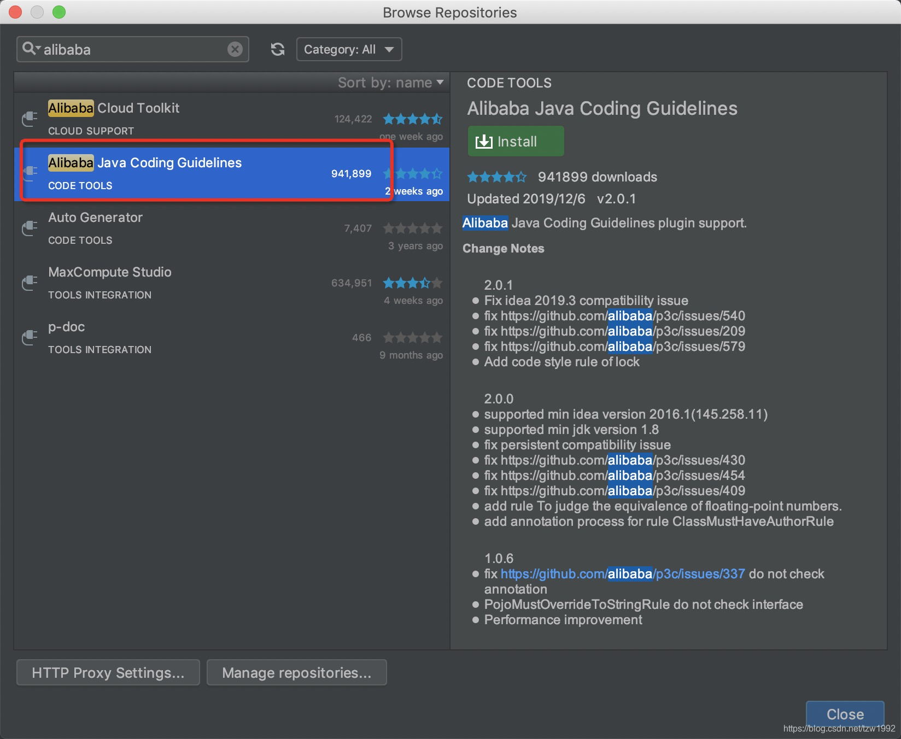Click plug icon of Auto Generator
Screen dimensions: 901x739
[30, 228]
